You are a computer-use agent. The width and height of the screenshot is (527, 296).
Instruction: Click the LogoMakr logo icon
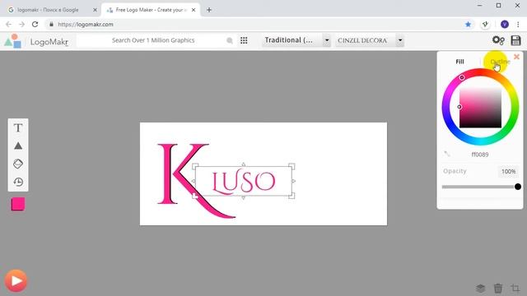(13, 41)
